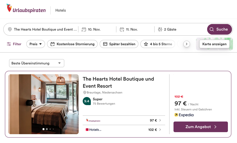Select the second photo carousel dot
This screenshot has height=143, width=237.
coord(47,129)
